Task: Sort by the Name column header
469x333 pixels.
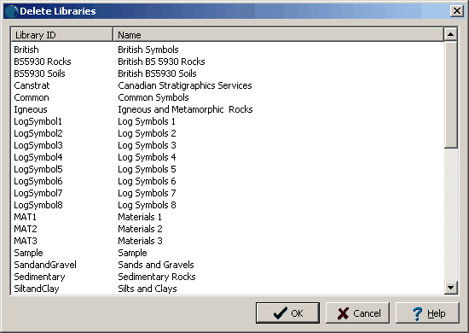Action: (x=278, y=35)
